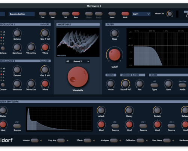Viewport: 188px width, 151px height.
Task: Click the filter envelope Delay knob
Action: click(x=3, y=110)
